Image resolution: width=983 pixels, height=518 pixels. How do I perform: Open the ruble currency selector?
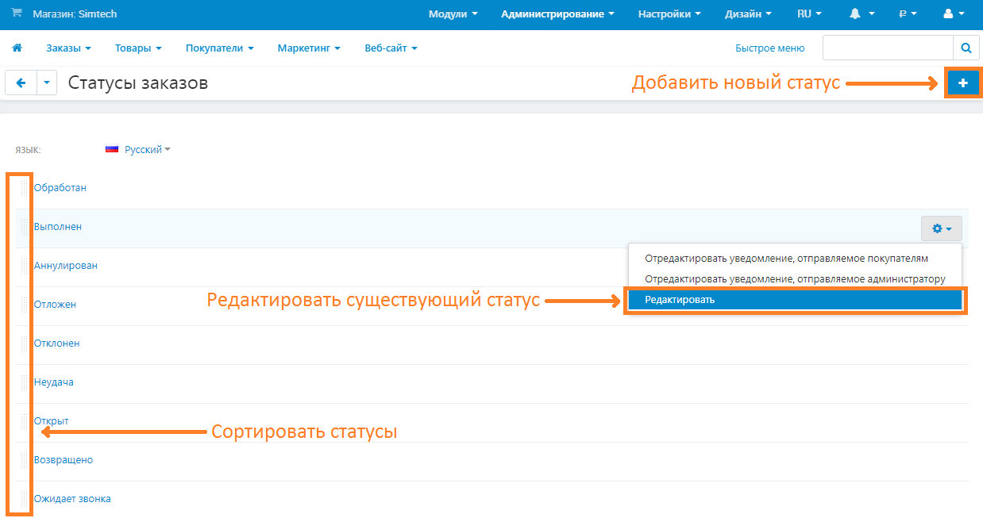907,14
